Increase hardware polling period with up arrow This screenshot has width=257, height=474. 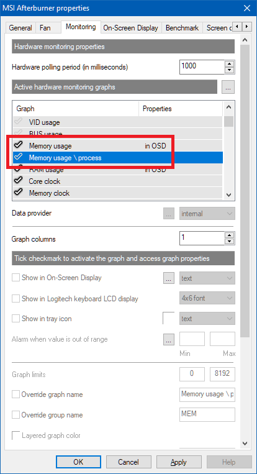pyautogui.click(x=230, y=64)
